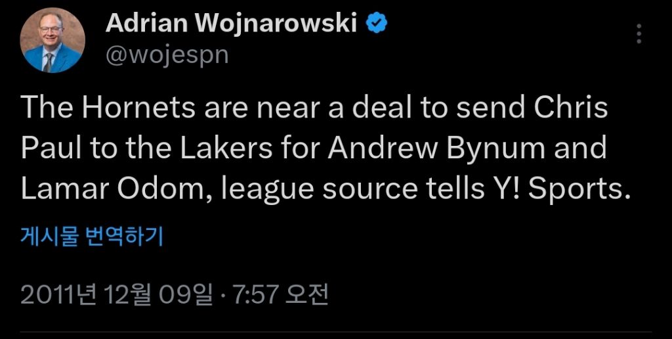The width and height of the screenshot is (672, 339).
Task: Translate the post via 게시물 번역하기
Action: [91, 235]
